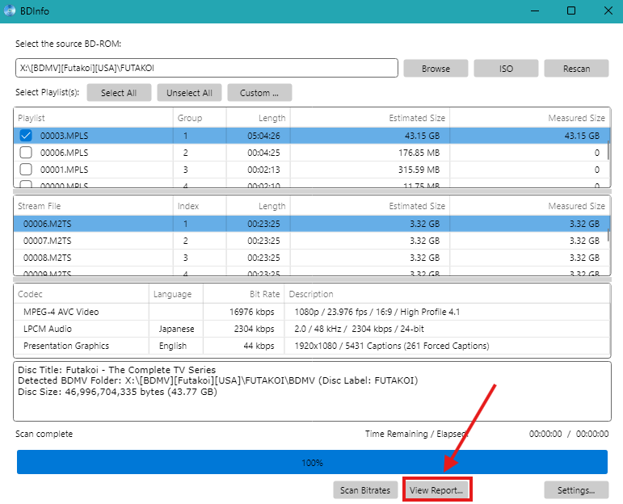Image resolution: width=623 pixels, height=504 pixels.
Task: Click the source BD-ROM path field
Action: click(x=206, y=68)
